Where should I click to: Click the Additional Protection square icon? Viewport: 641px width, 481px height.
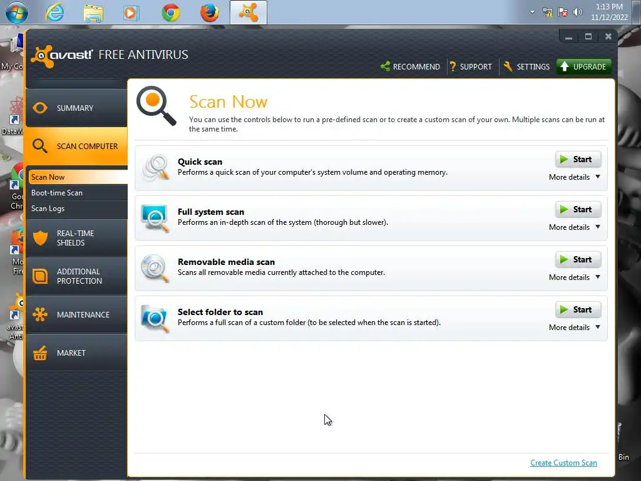click(40, 276)
